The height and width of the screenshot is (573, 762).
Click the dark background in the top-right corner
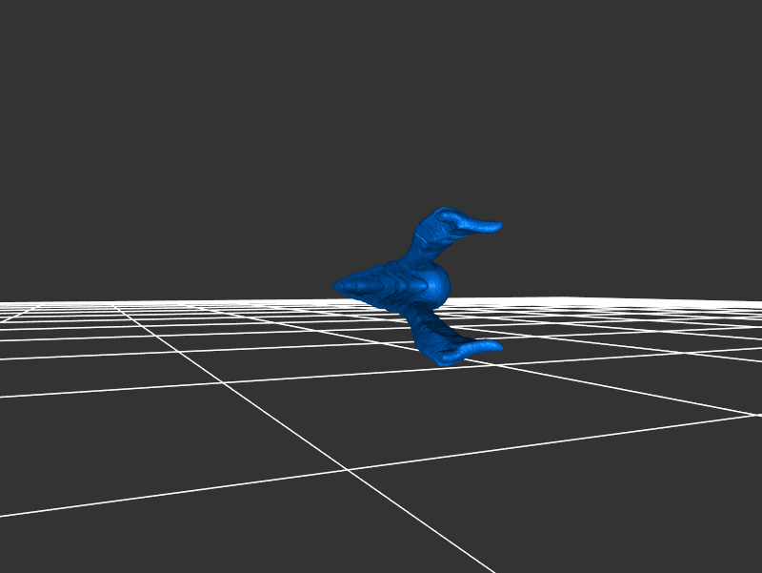[x=724, y=38]
